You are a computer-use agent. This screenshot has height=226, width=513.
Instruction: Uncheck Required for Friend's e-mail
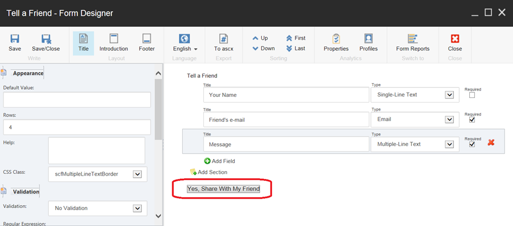pyautogui.click(x=472, y=120)
